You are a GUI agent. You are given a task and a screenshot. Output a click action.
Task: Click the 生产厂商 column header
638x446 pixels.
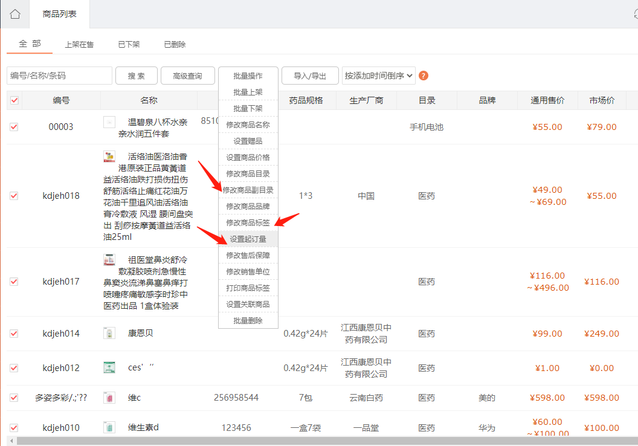[x=366, y=100]
